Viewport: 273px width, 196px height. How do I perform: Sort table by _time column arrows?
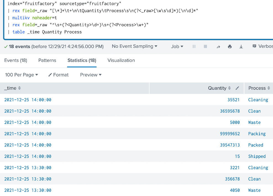coord(20,88)
